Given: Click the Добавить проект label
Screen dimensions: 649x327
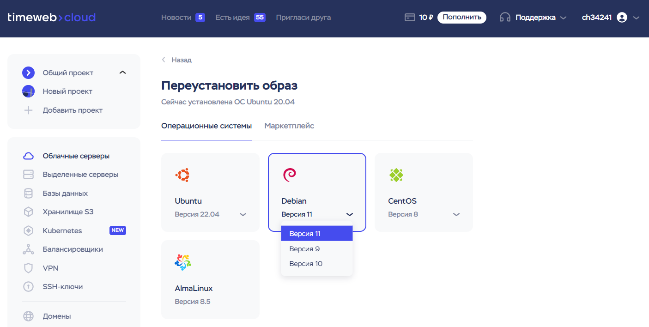Looking at the screenshot, I should (x=73, y=110).
